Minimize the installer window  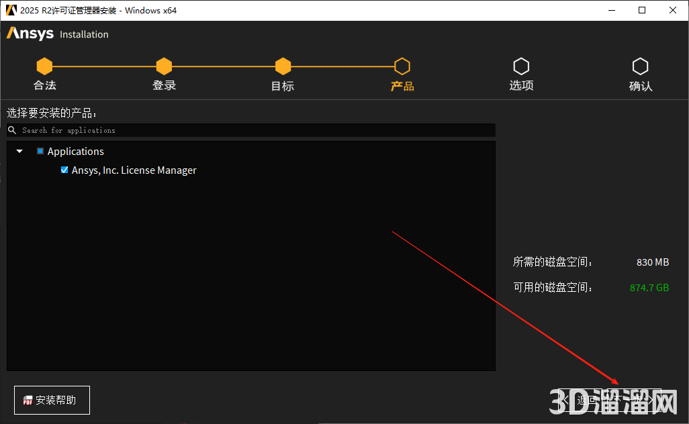tap(611, 10)
